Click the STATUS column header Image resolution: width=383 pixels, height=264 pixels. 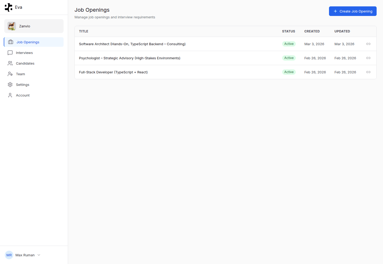[289, 31]
